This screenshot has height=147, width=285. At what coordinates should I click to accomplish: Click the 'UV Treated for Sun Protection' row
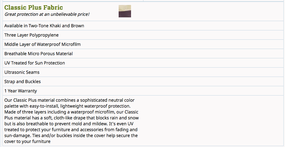[x=34, y=63]
